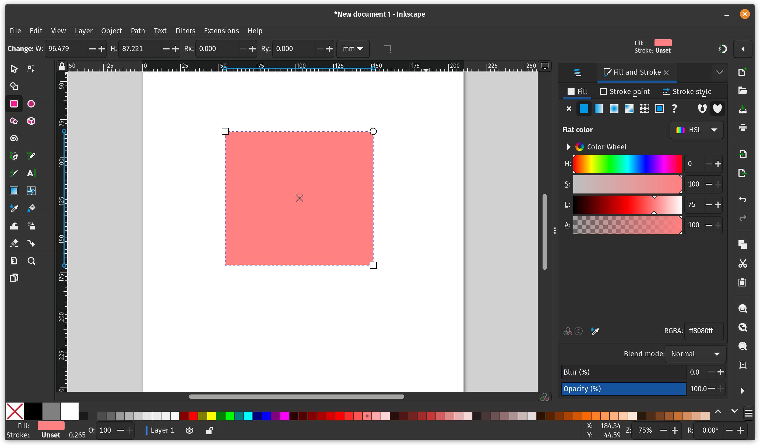
Task: Select the Pencil draw tool
Action: coord(31,156)
